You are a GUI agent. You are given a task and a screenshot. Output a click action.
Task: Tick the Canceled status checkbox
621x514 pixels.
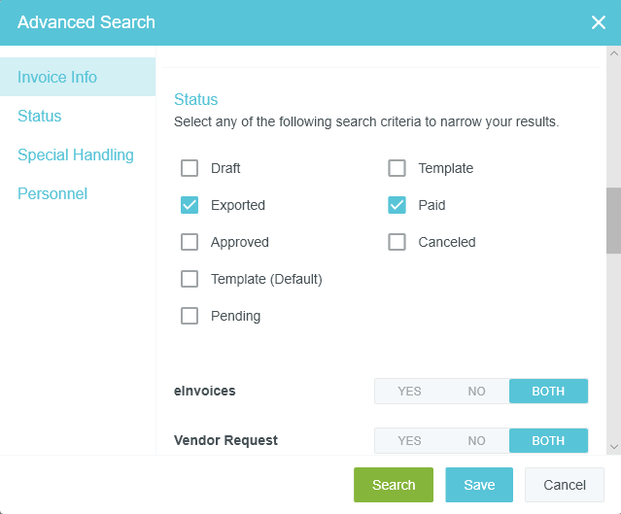tap(397, 242)
